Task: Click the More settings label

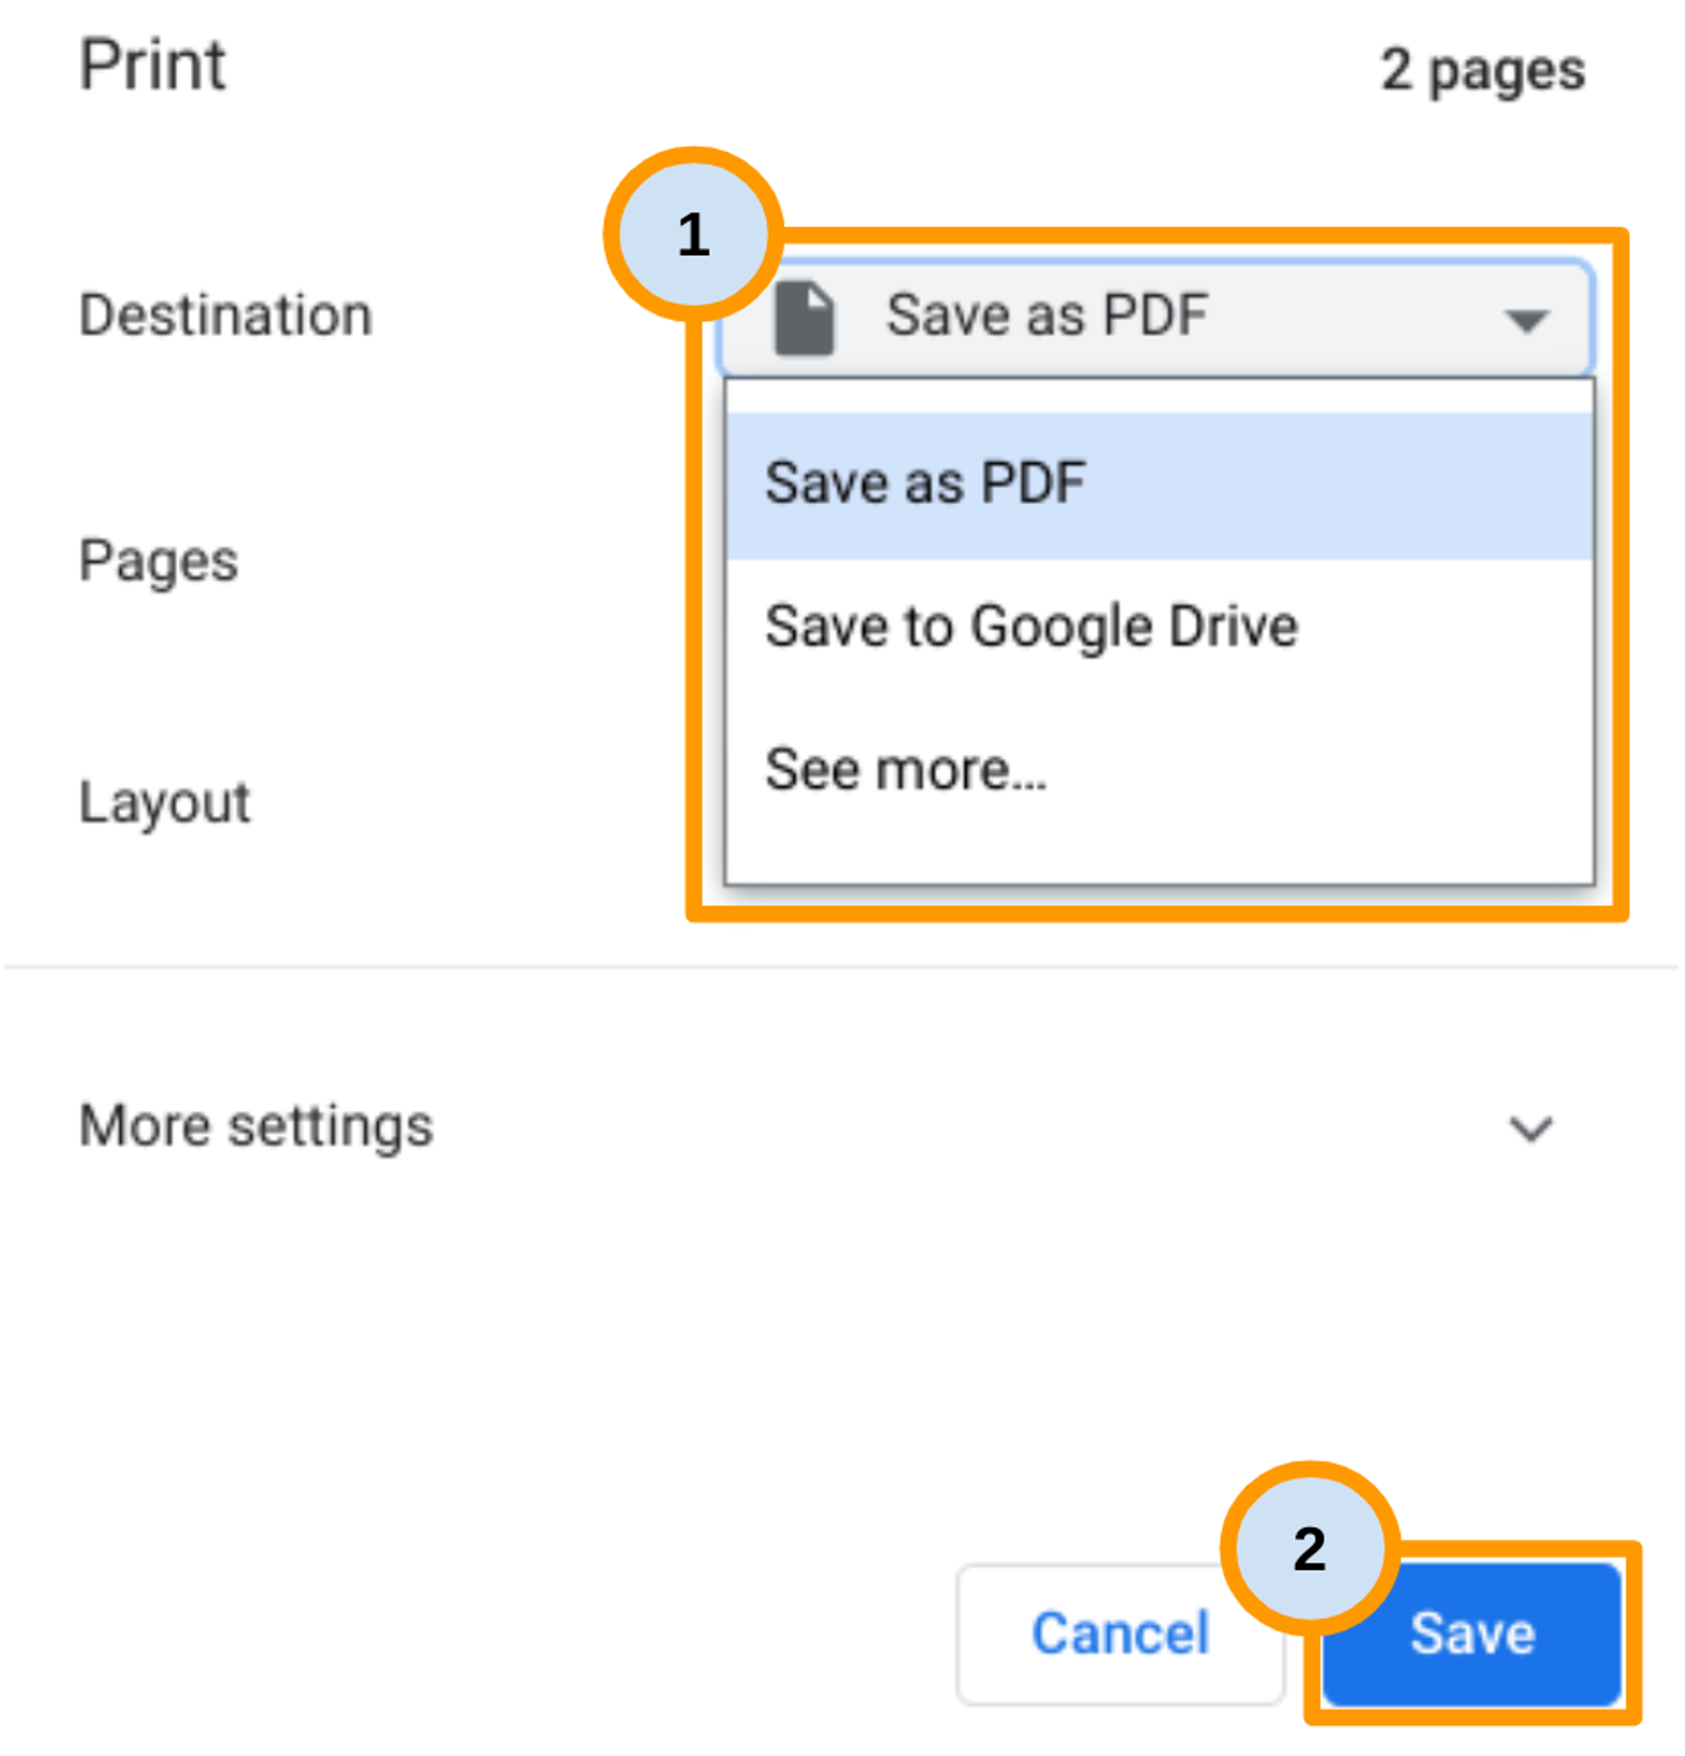Action: pos(256,1125)
